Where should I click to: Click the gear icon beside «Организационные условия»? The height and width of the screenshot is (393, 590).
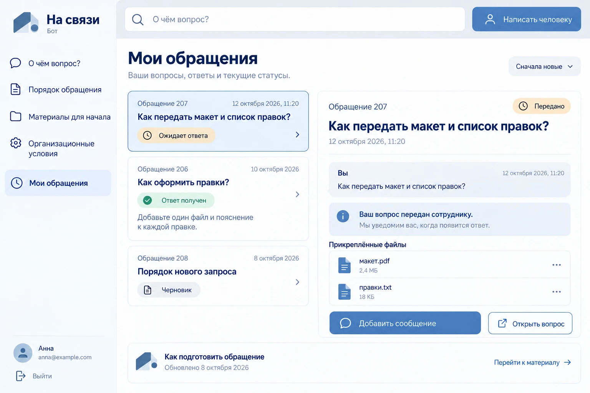(x=16, y=143)
